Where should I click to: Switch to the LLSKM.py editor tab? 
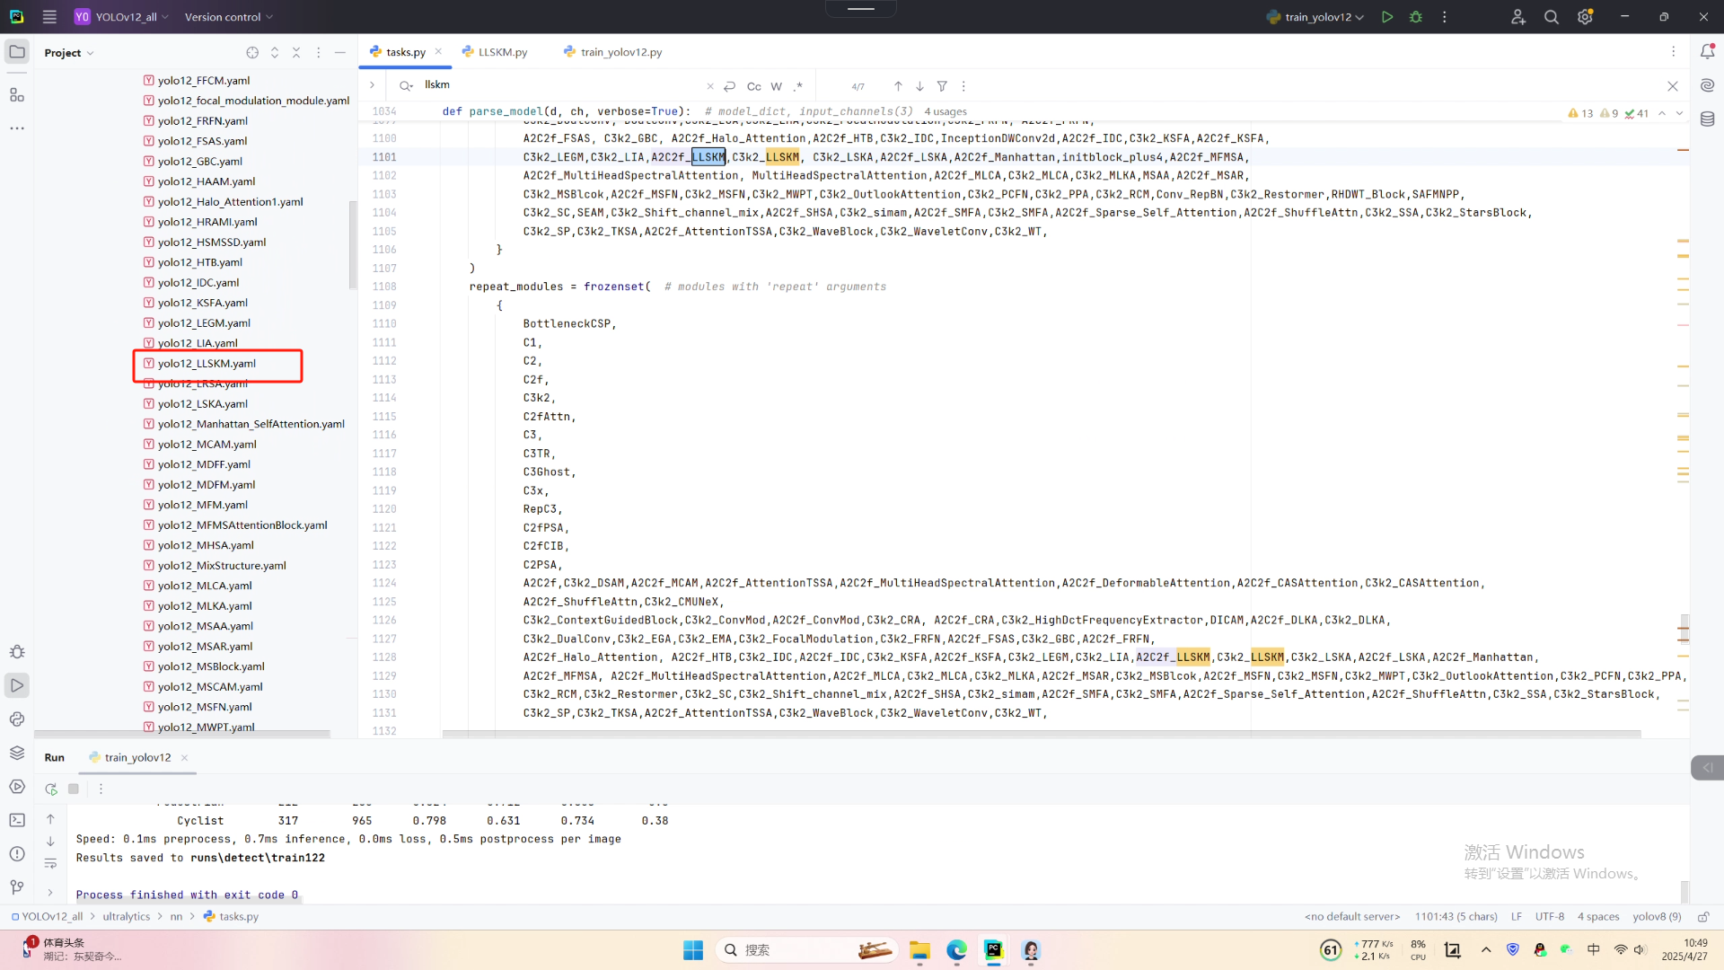point(501,52)
